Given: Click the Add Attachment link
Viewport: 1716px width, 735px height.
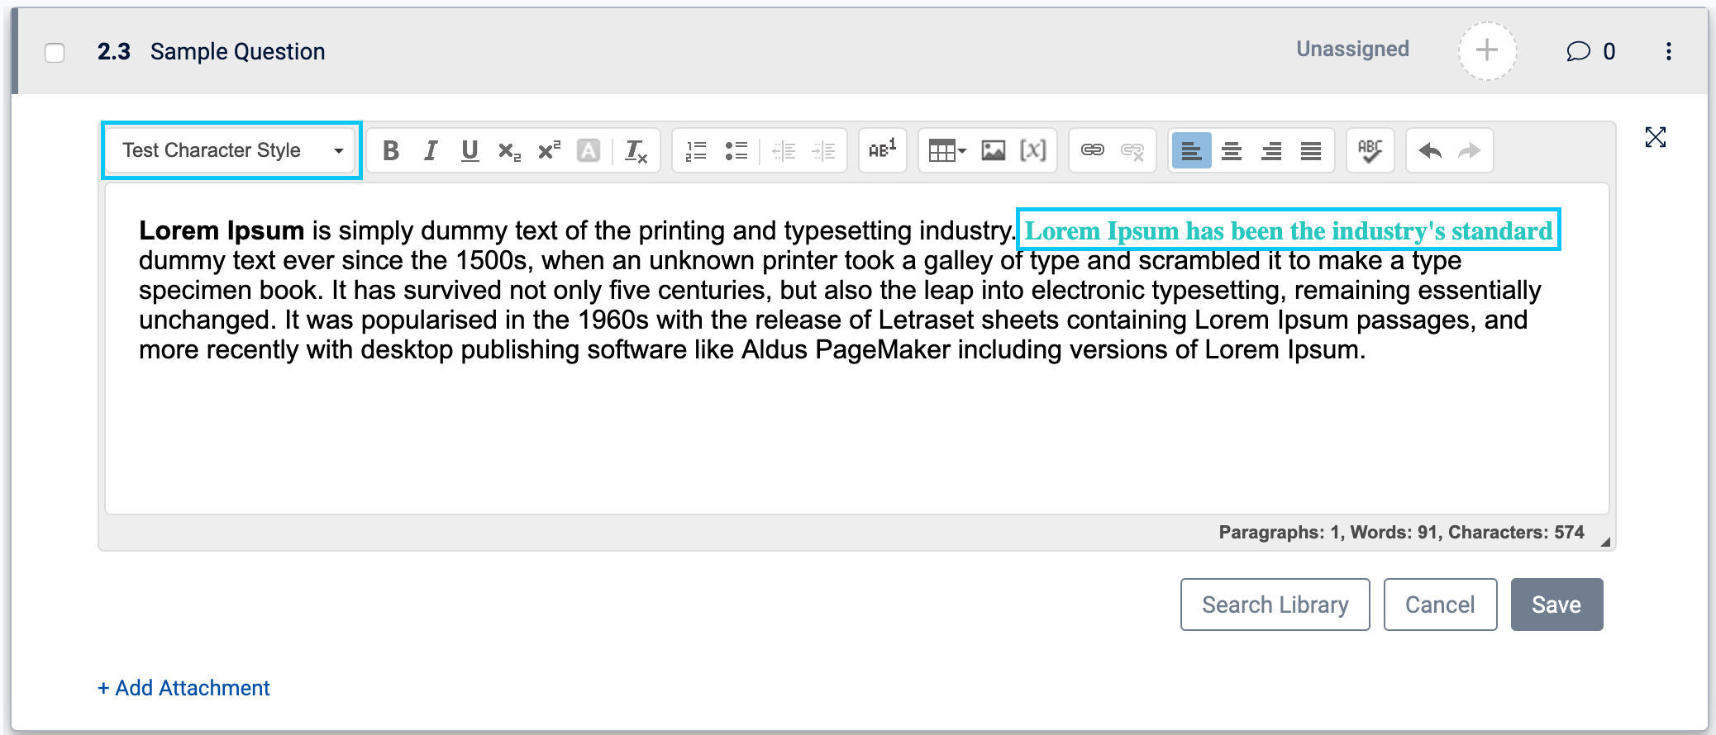Looking at the screenshot, I should tap(184, 688).
